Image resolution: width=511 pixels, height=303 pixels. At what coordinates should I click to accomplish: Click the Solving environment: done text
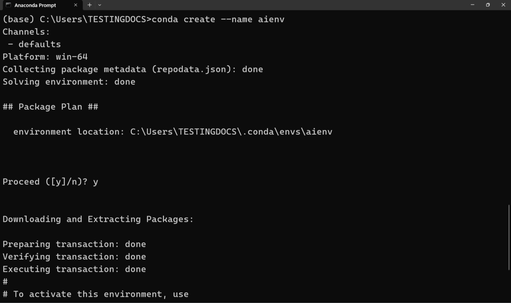pyautogui.click(x=69, y=82)
